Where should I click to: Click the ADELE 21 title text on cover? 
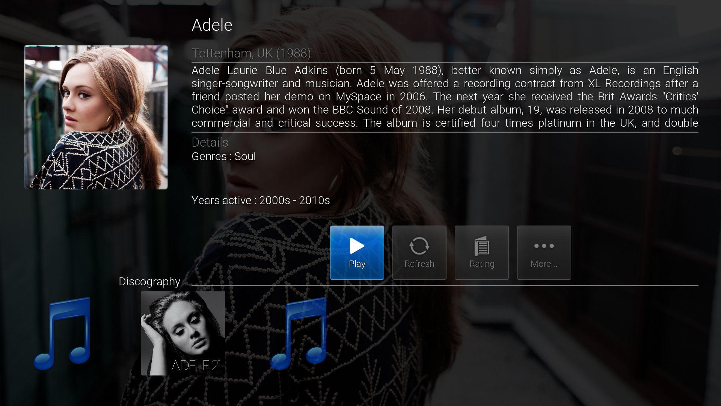[x=196, y=365]
